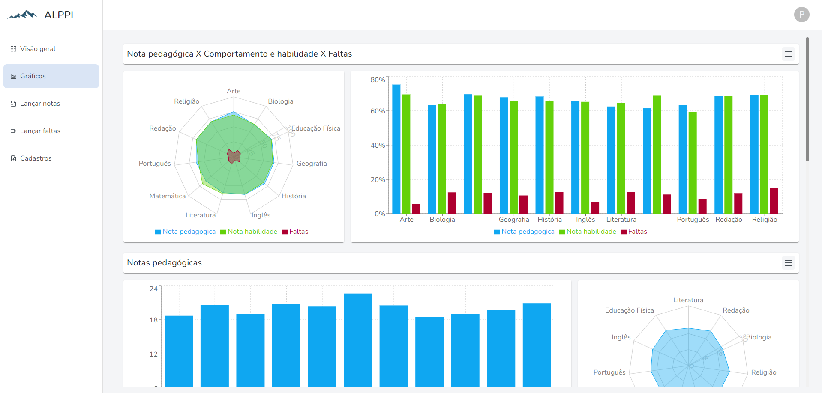This screenshot has height=393, width=822.
Task: Toggle Nota habilidade series in bar chart legend
Action: click(x=588, y=232)
